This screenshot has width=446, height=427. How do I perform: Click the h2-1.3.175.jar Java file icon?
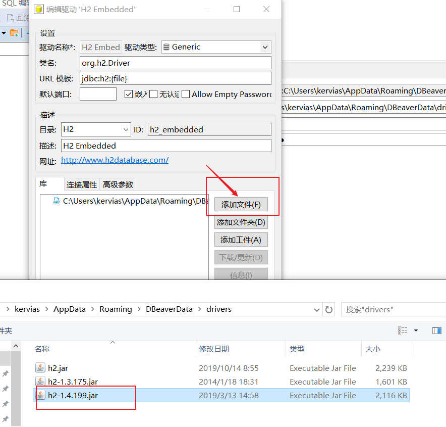pos(40,381)
